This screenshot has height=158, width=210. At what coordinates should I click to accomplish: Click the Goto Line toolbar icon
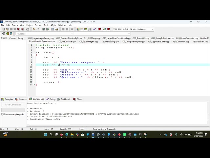(56, 29)
